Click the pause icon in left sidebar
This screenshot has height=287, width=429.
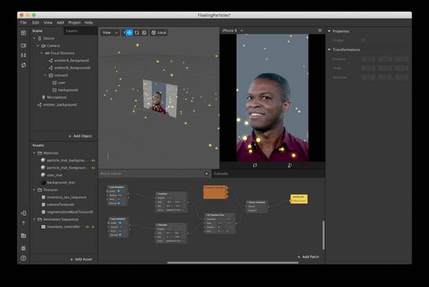(x=24, y=55)
